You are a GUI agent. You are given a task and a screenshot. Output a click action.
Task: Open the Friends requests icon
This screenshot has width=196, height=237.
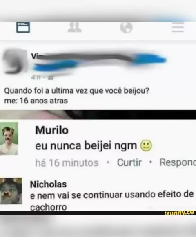tap(74, 27)
